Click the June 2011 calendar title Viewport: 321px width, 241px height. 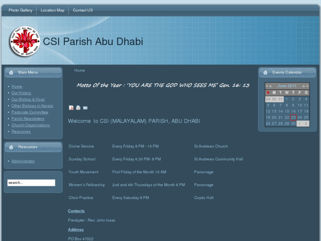pos(287,86)
